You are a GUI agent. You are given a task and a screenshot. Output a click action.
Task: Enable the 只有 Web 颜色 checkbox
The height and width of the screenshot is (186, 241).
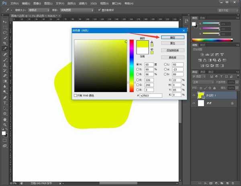[x=76, y=95]
